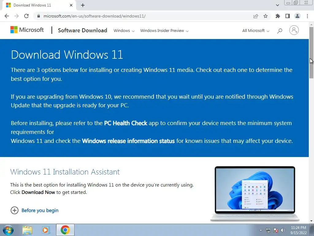Open Windows Explorer from the taskbar
The width and height of the screenshot is (314, 236).
tap(27, 230)
